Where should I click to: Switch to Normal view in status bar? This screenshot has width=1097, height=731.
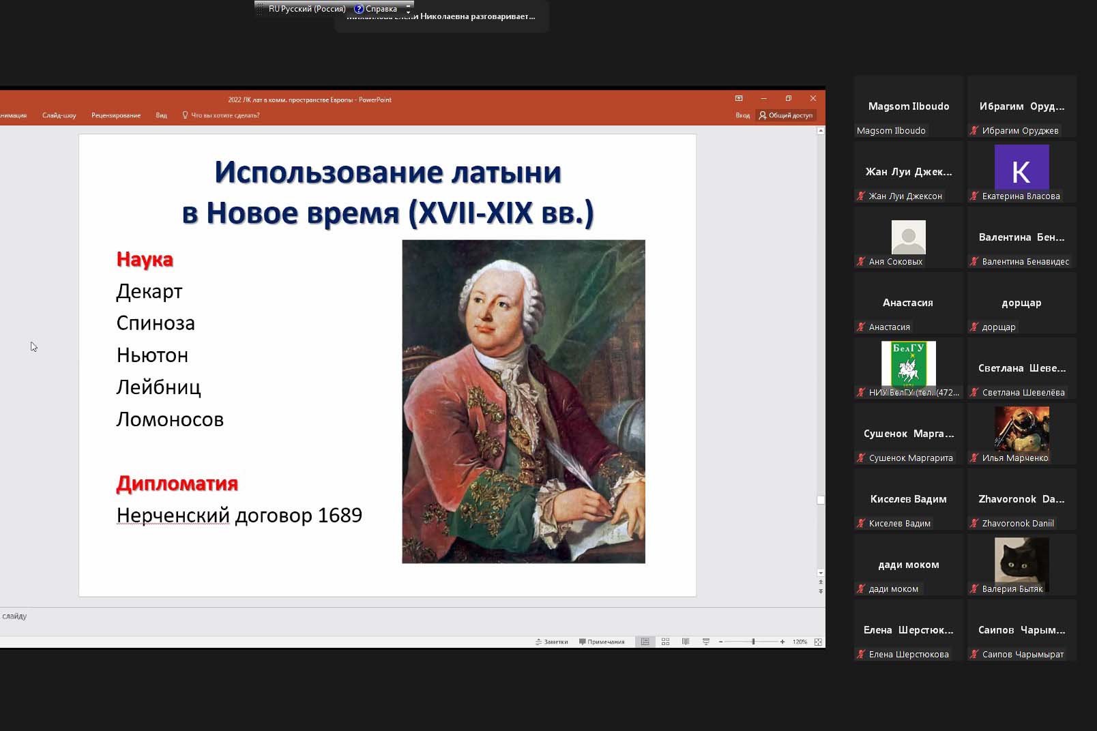click(x=645, y=642)
